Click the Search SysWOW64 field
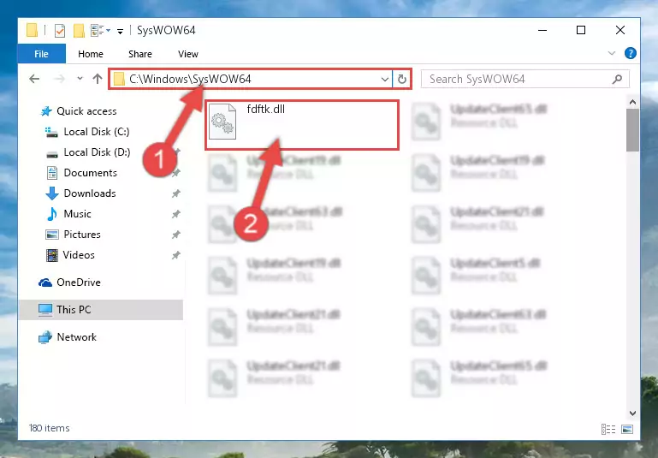Viewport: 658px width, 458px height. (525, 79)
